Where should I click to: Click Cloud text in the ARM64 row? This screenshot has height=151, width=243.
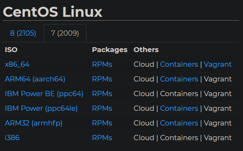click(x=144, y=79)
